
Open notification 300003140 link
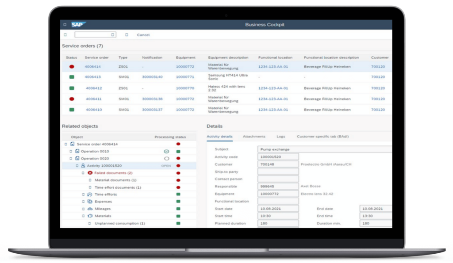tap(152, 77)
